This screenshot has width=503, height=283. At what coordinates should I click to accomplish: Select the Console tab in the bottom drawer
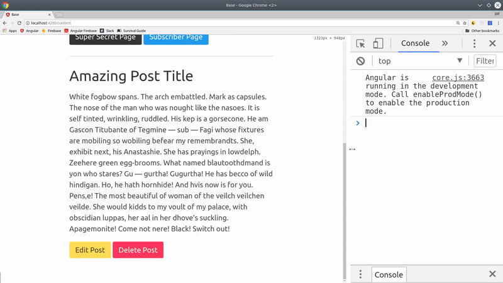pyautogui.click(x=389, y=275)
